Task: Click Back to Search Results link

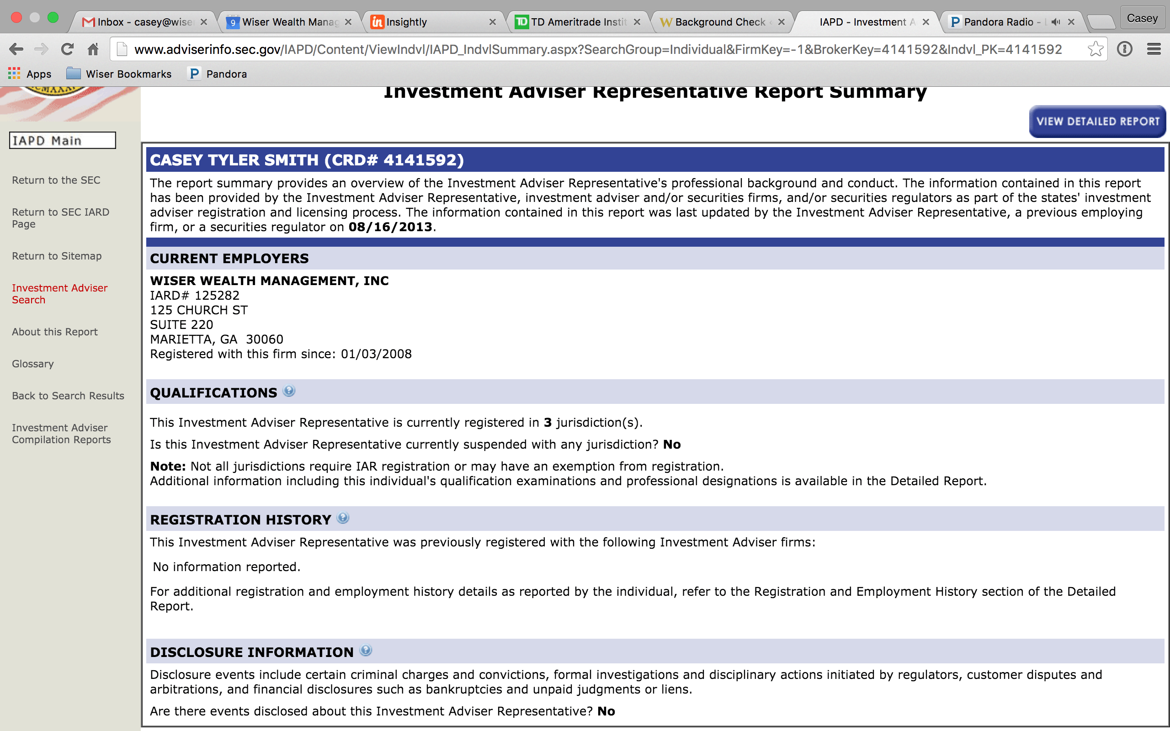Action: coord(68,396)
